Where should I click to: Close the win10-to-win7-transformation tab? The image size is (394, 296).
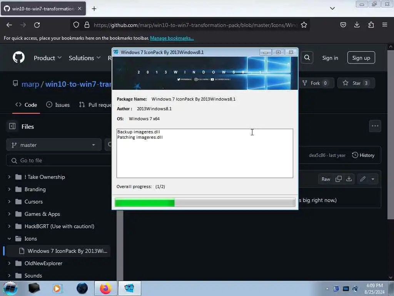tap(80, 8)
